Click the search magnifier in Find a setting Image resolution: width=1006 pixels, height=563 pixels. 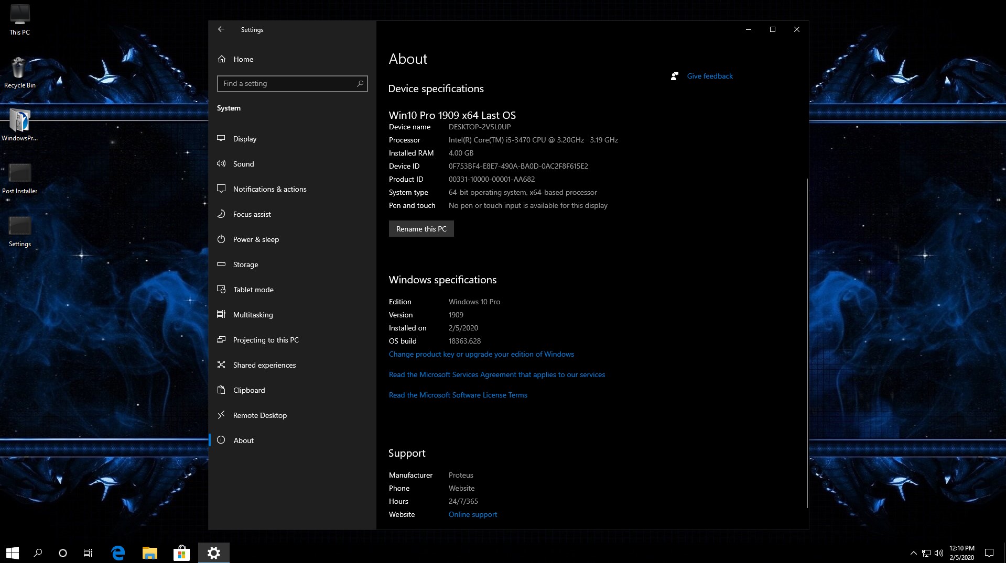(x=360, y=83)
